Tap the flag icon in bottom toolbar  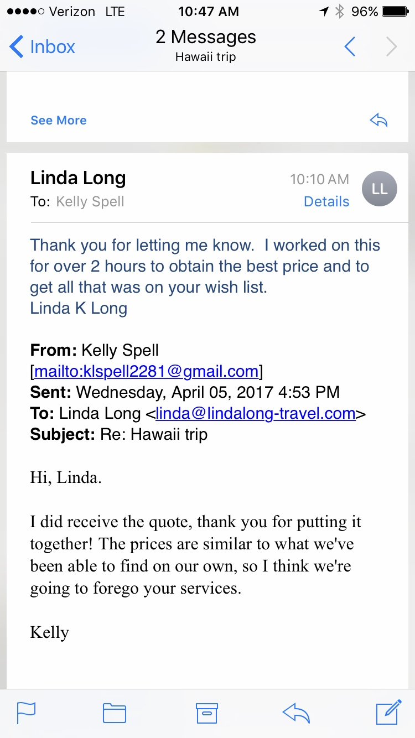pyautogui.click(x=26, y=713)
